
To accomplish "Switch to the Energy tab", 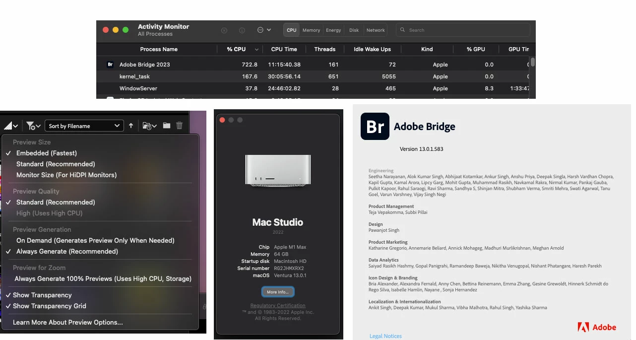I will 333,30.
